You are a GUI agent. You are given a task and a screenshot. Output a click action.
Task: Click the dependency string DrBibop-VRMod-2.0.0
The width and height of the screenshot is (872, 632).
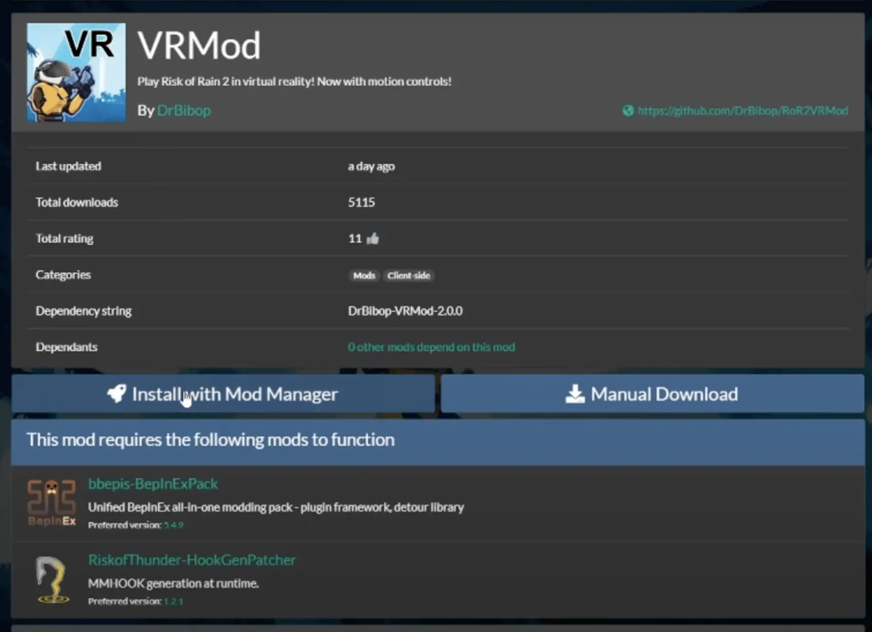[405, 311]
